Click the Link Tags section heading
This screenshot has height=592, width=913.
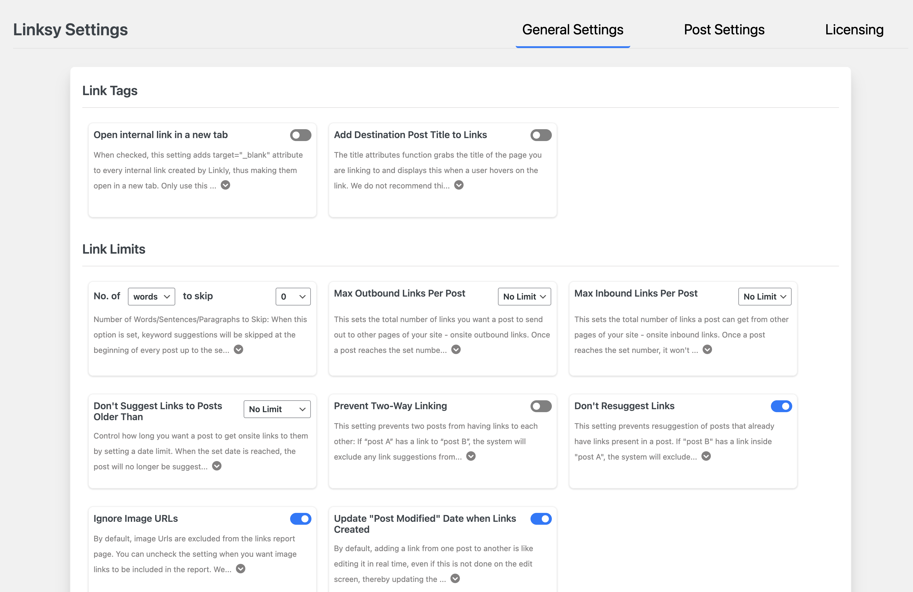point(110,91)
